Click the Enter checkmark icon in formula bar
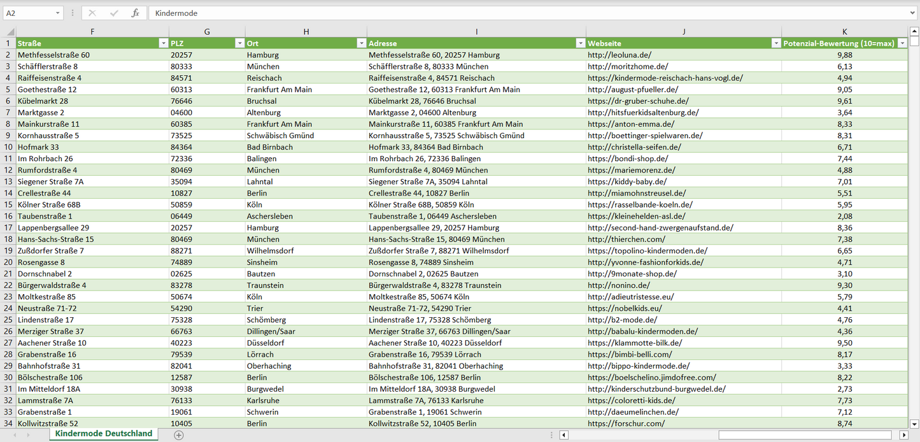920x442 pixels. coord(114,13)
